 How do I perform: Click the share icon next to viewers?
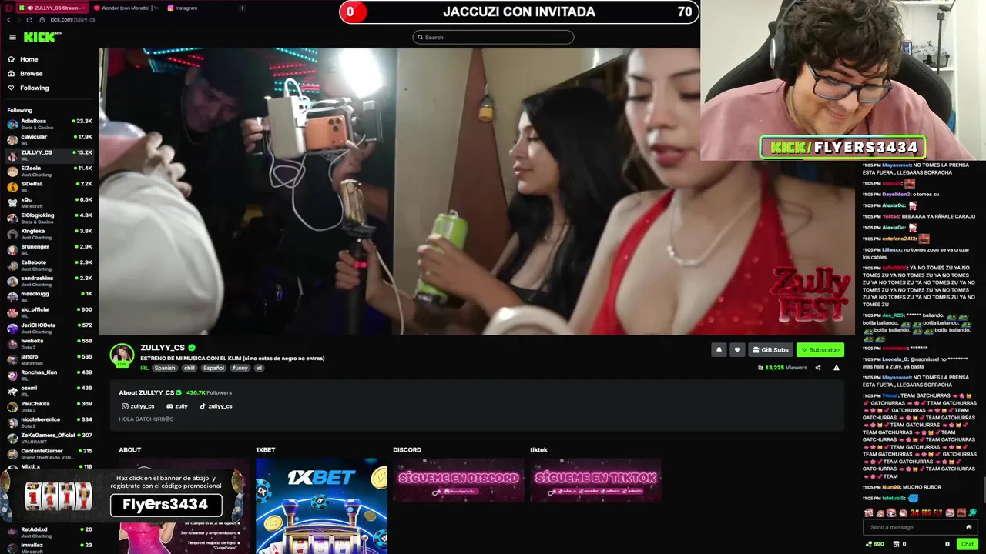(818, 368)
